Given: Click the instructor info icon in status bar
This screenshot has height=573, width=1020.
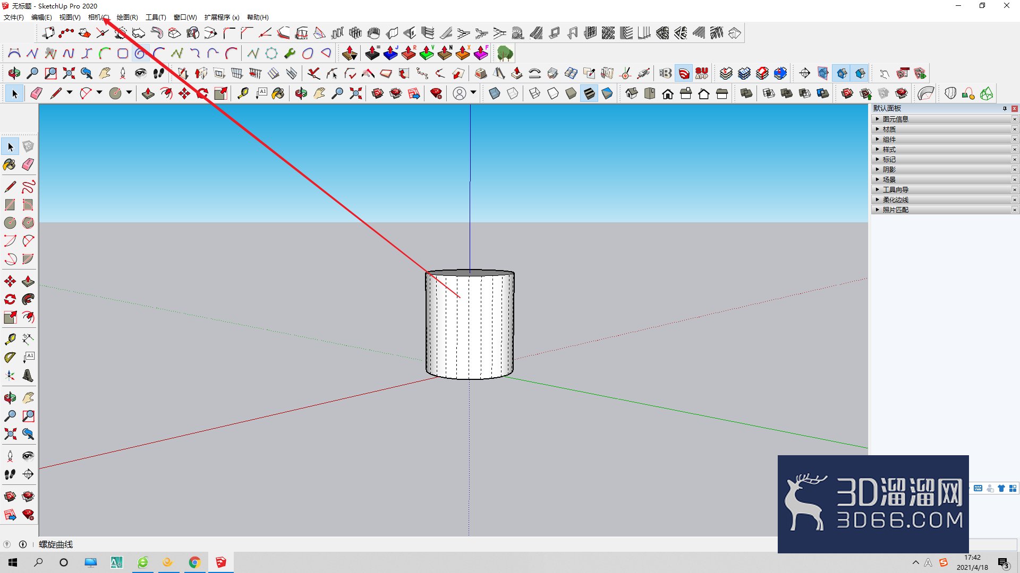Looking at the screenshot, I should pyautogui.click(x=23, y=544).
